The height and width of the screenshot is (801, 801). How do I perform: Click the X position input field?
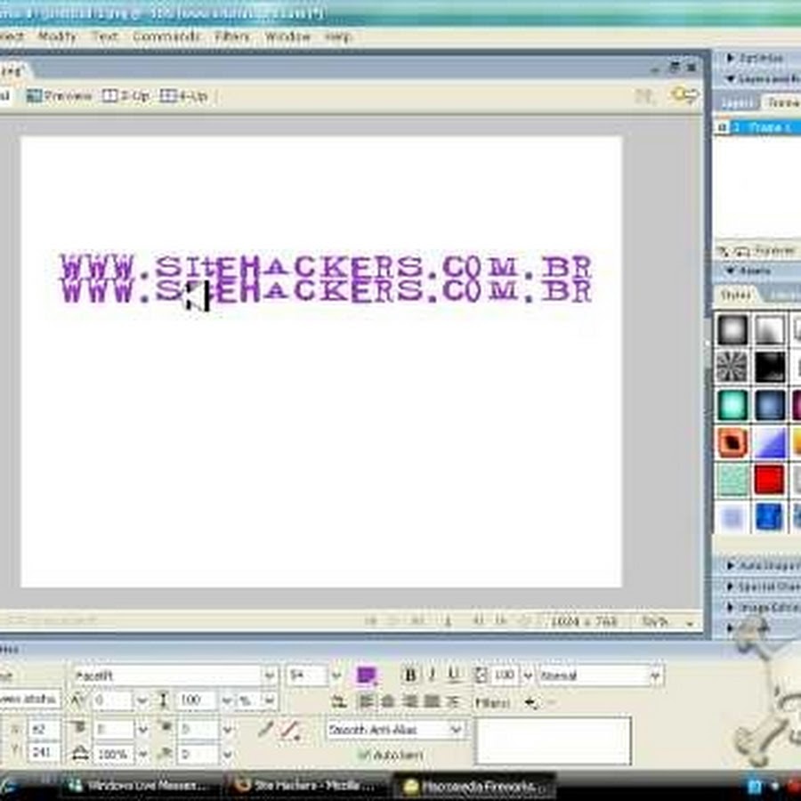[43, 729]
